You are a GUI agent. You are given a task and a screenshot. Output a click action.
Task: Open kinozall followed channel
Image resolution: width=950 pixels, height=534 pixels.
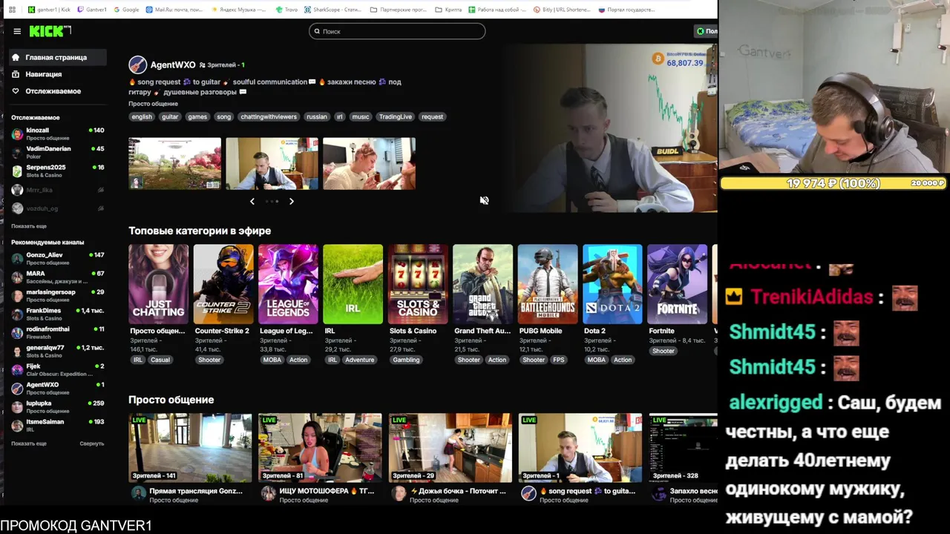tap(57, 133)
